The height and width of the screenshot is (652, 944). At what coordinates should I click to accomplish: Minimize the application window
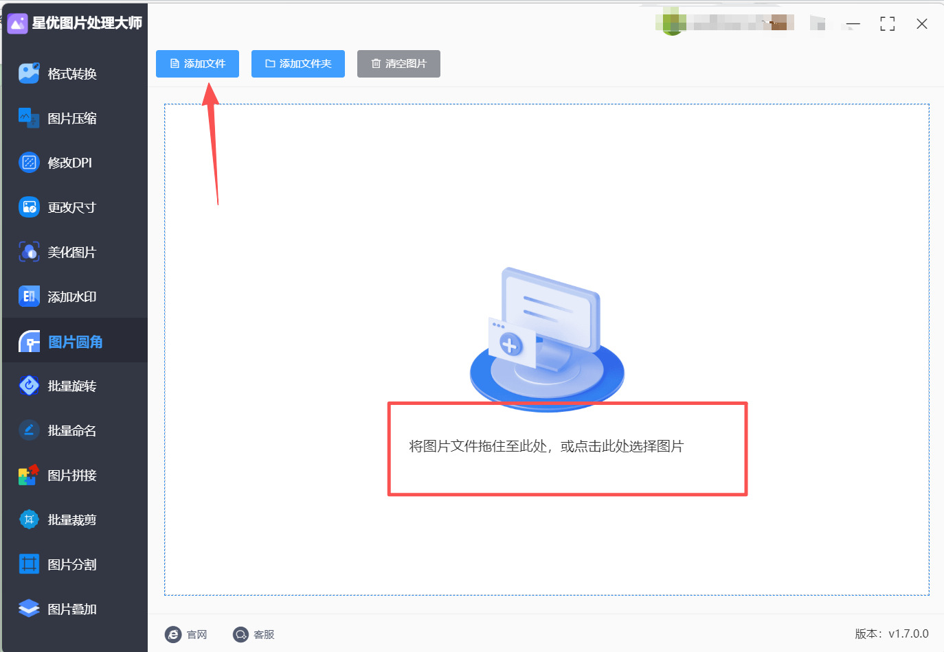click(853, 25)
